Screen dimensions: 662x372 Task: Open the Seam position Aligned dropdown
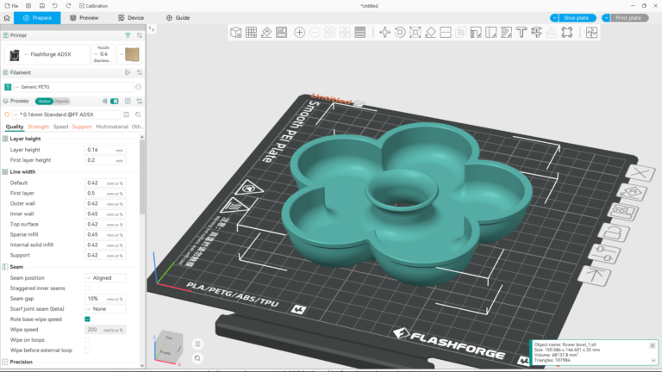tap(105, 278)
